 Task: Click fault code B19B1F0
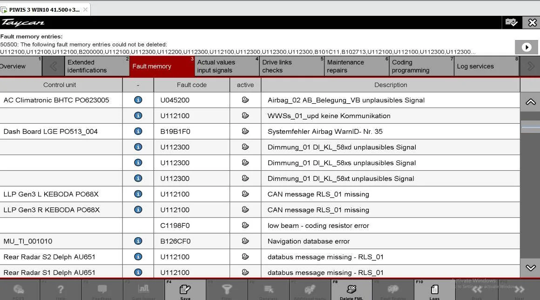[x=175, y=132]
